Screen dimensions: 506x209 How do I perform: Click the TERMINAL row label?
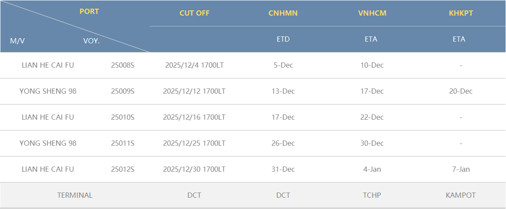coord(75,196)
